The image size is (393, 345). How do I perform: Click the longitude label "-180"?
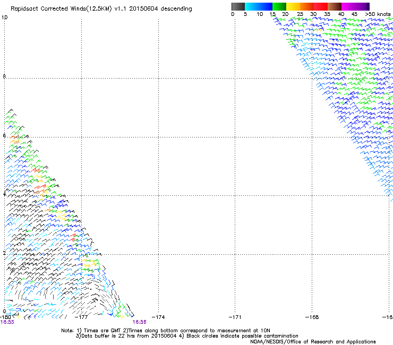pyautogui.click(x=5, y=317)
